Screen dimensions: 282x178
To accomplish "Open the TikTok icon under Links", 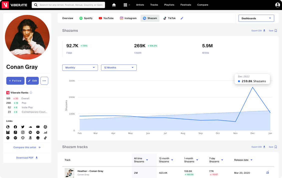I will point(45,138).
